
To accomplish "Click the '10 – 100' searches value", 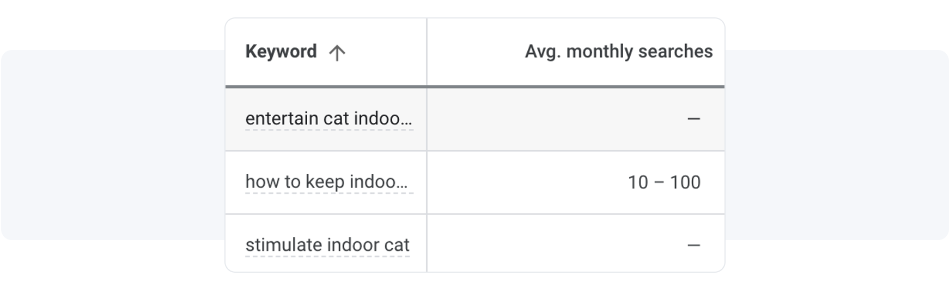I will (x=664, y=183).
